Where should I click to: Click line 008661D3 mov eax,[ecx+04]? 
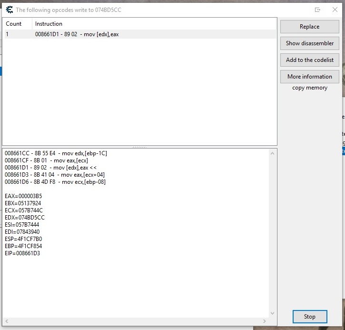click(55, 175)
